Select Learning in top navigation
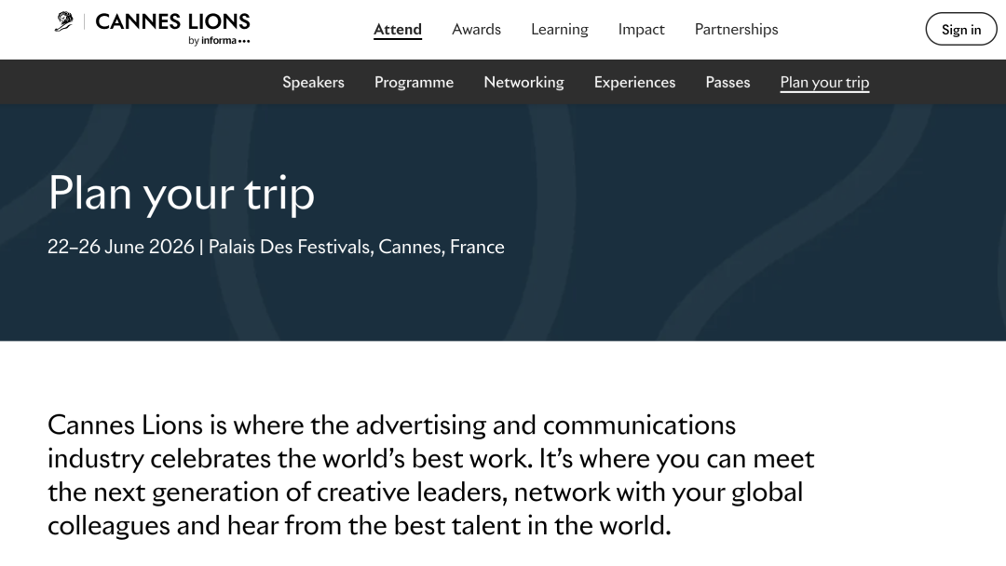The width and height of the screenshot is (1006, 566). [560, 30]
